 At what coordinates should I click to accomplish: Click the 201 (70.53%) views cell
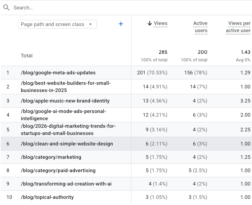click(152, 73)
